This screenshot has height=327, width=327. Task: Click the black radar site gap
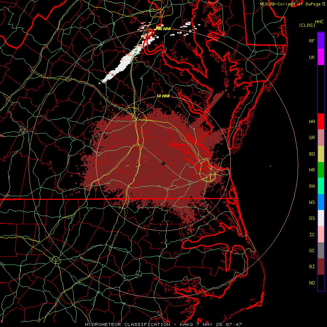pos(164,163)
